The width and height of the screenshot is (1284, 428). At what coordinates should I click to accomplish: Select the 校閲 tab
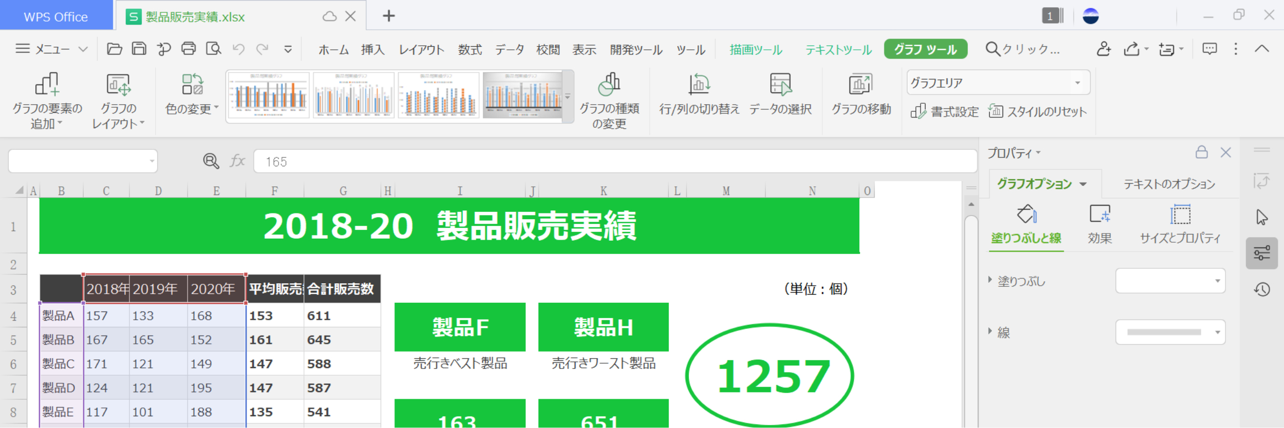tap(548, 50)
